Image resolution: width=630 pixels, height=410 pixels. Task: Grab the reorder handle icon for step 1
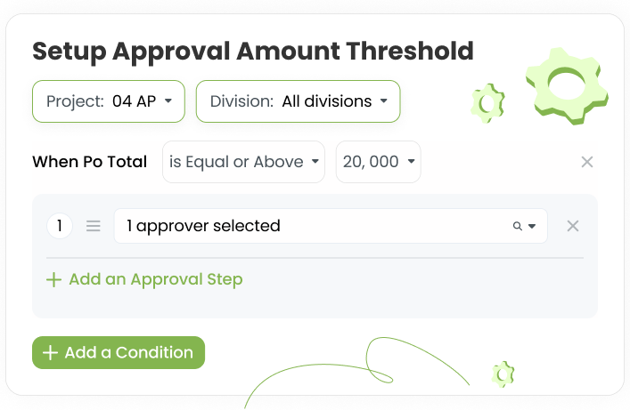coord(94,226)
